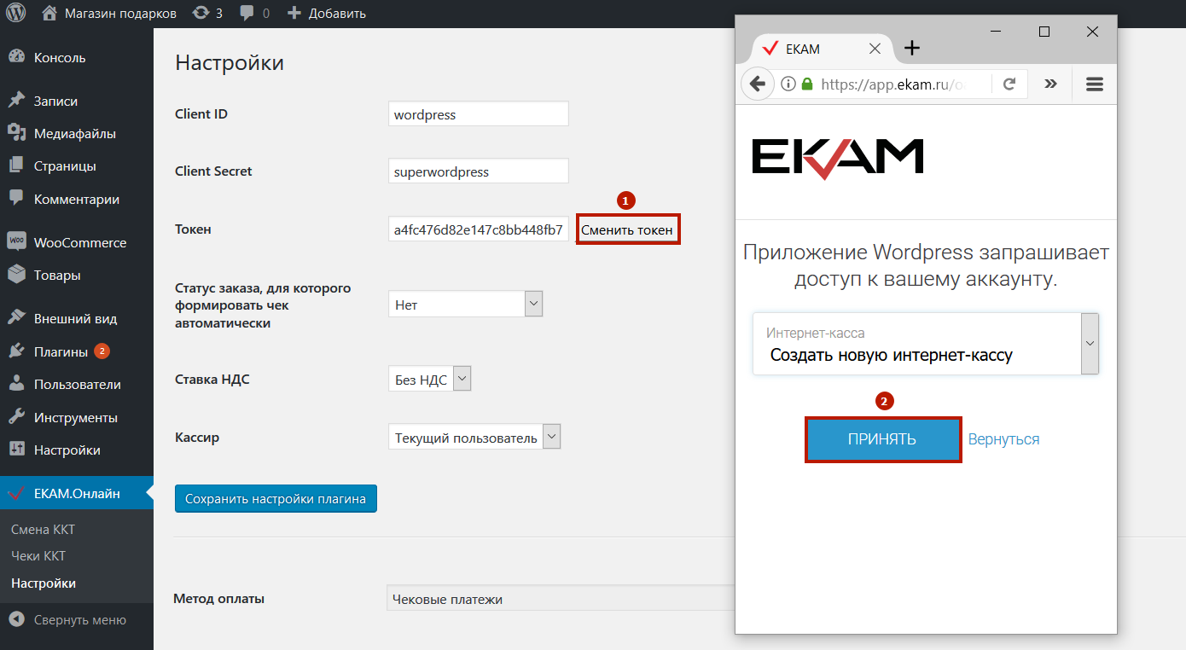Open the order status dropdown showing Нет
The height and width of the screenshot is (650, 1186).
pos(465,304)
